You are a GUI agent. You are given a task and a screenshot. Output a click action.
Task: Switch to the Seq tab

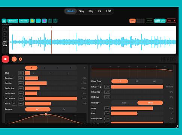click(x=81, y=11)
